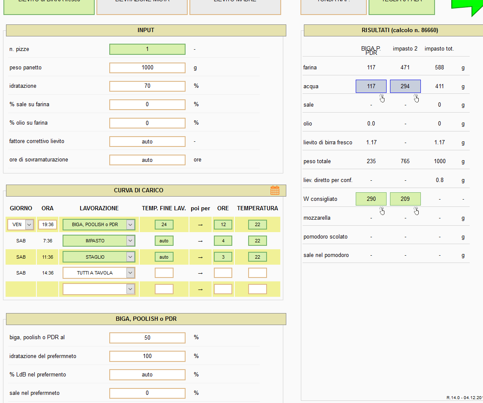
Task: Open the STAGLIO lavorazione dropdown
Action: click(x=99, y=257)
